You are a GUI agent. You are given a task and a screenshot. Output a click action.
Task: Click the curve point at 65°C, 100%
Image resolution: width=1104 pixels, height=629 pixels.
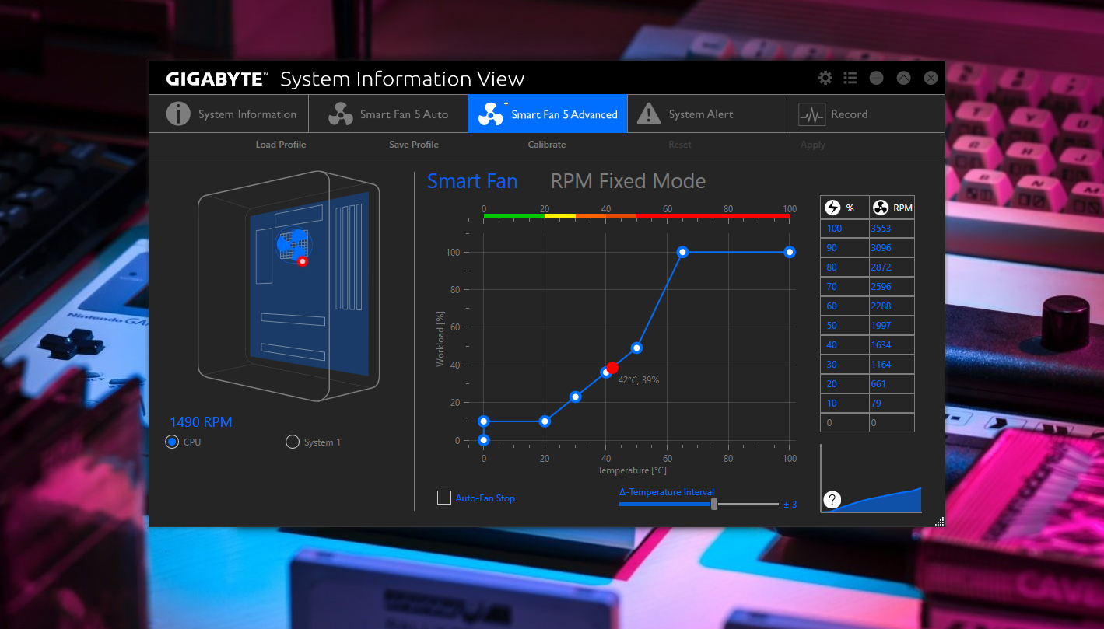coord(682,252)
